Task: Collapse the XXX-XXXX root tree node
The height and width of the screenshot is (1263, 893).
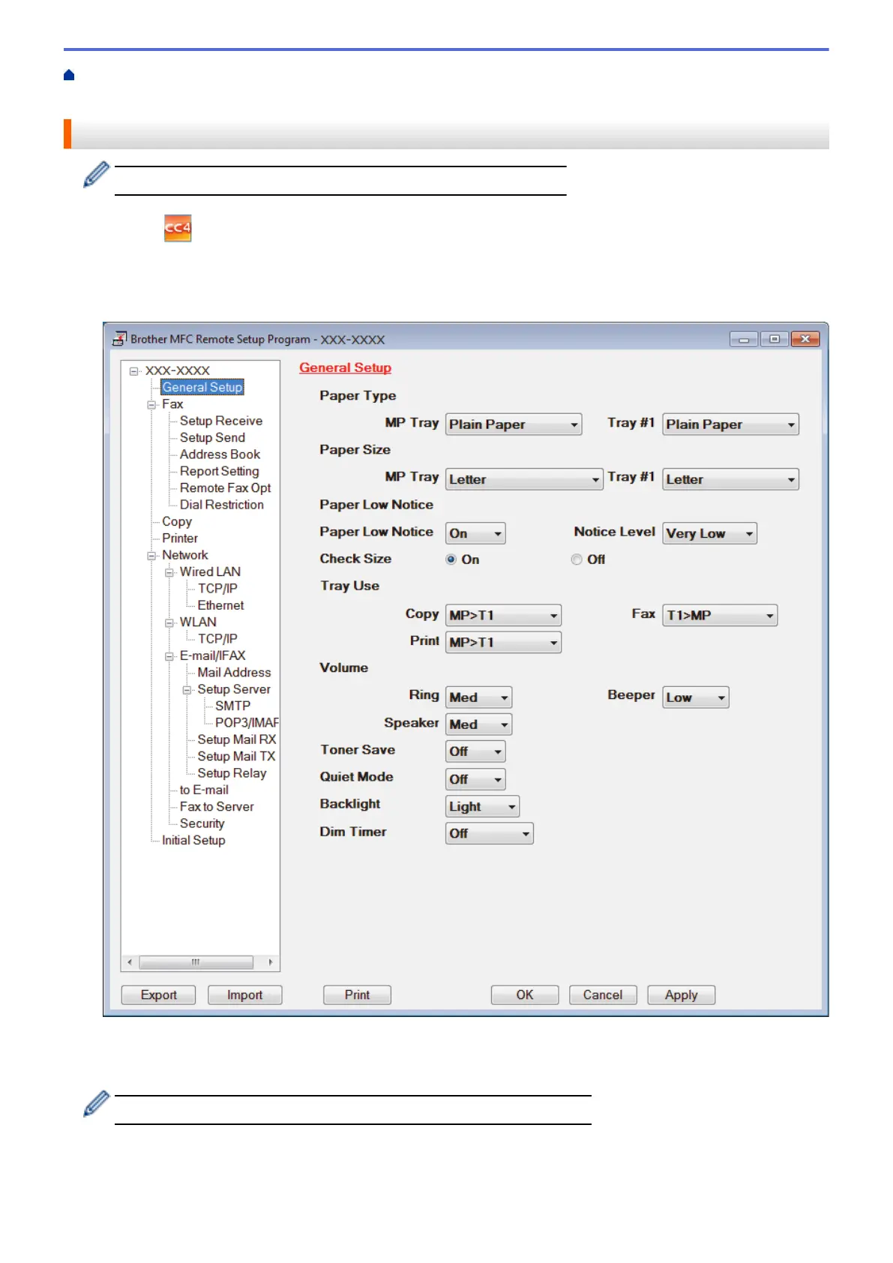Action: (x=134, y=370)
